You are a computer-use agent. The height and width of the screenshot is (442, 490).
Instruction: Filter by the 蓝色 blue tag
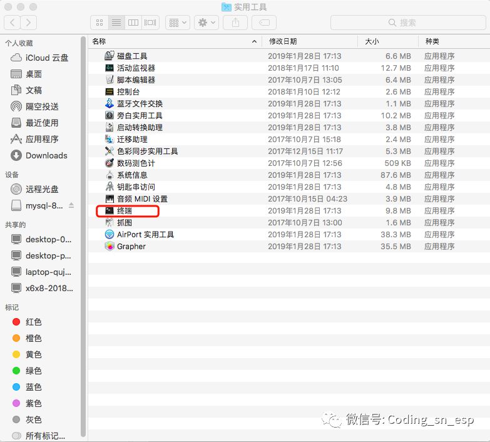tap(27, 387)
